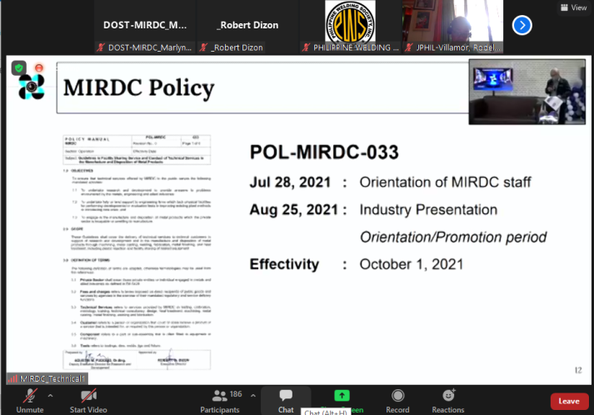Click the policy manual document image
This screenshot has width=594, height=415.
(137, 252)
